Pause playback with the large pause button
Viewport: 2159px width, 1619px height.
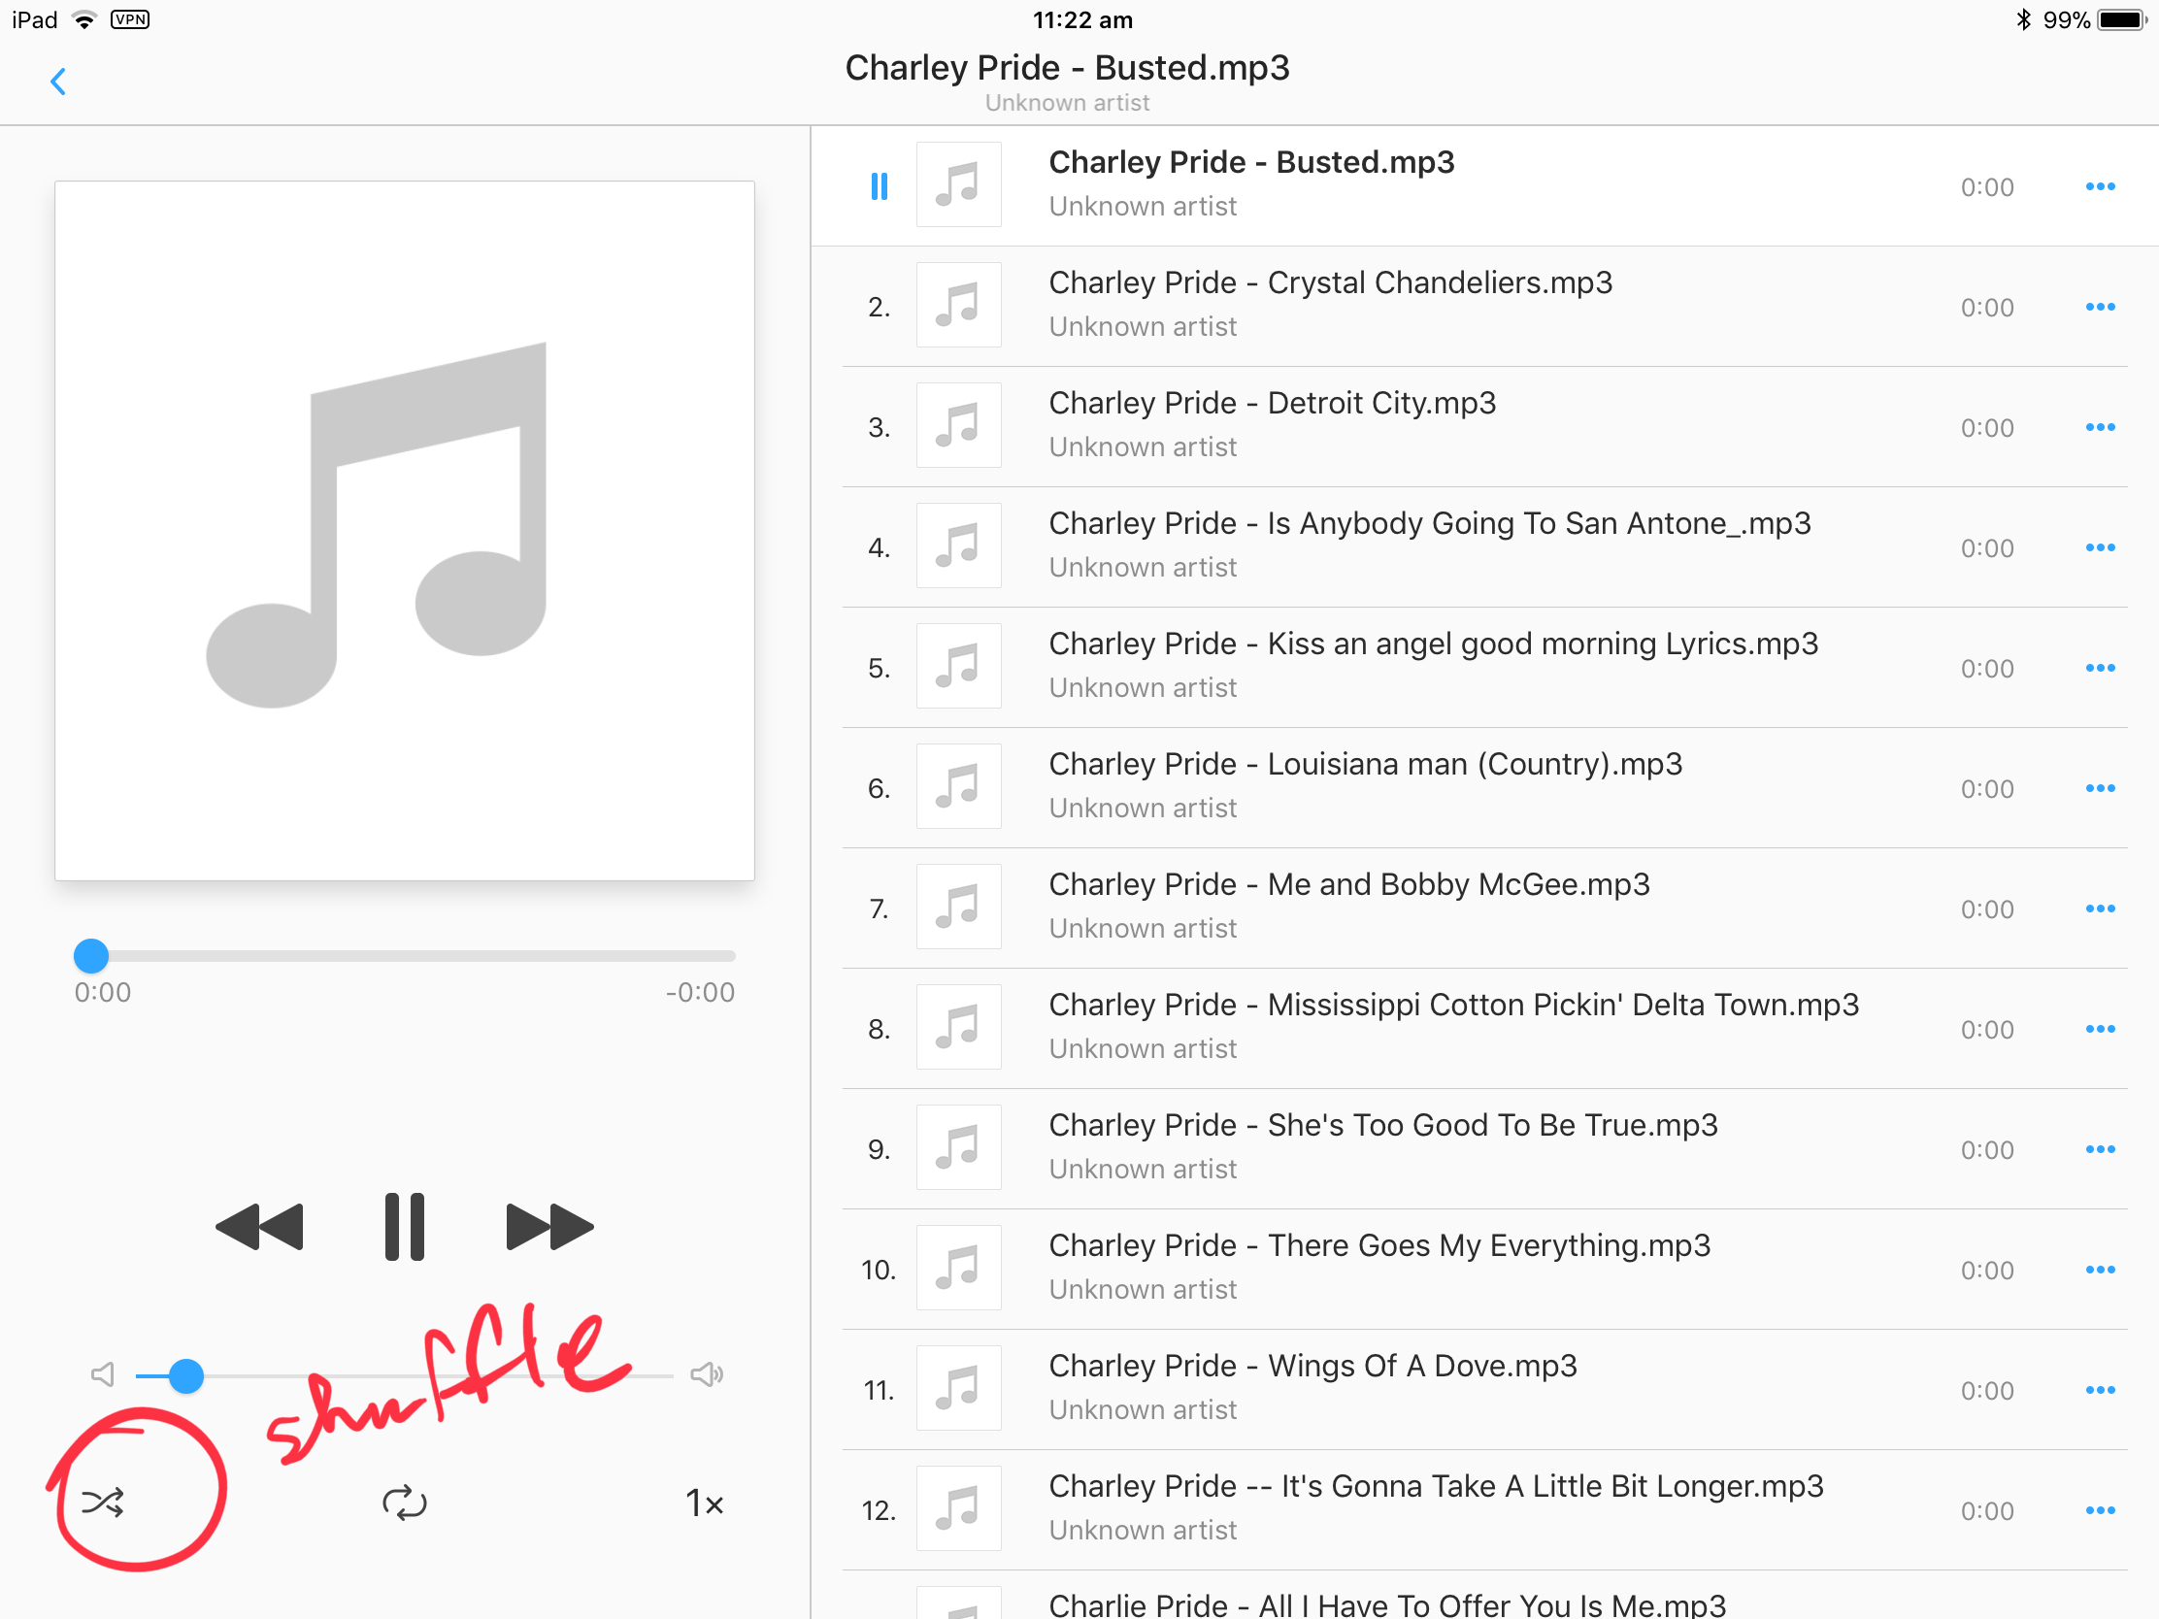coord(404,1227)
